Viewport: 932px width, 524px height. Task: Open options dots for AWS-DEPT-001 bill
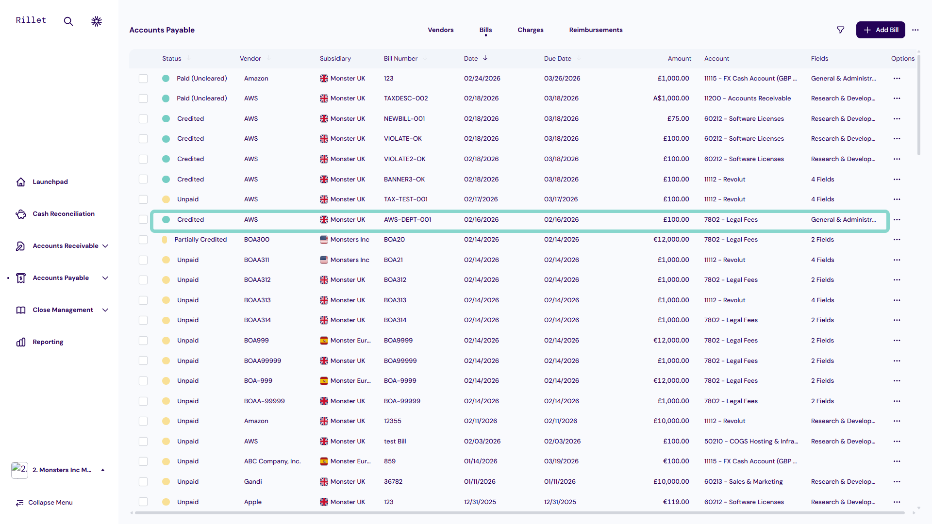(897, 220)
